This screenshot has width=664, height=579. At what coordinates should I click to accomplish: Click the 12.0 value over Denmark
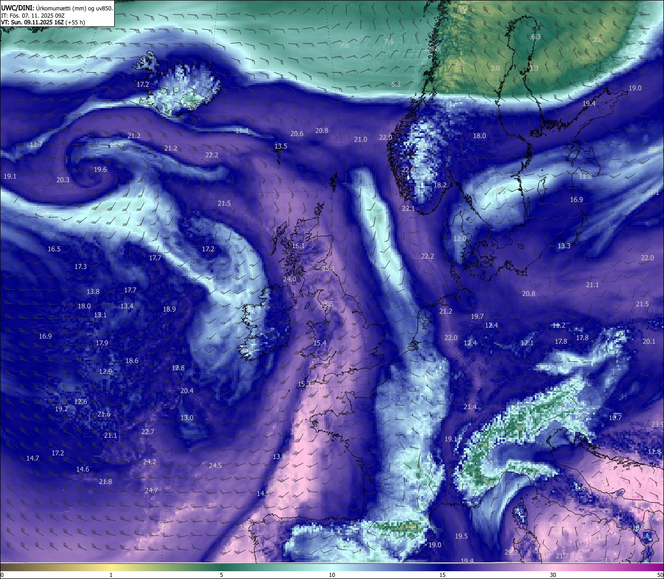460,239
